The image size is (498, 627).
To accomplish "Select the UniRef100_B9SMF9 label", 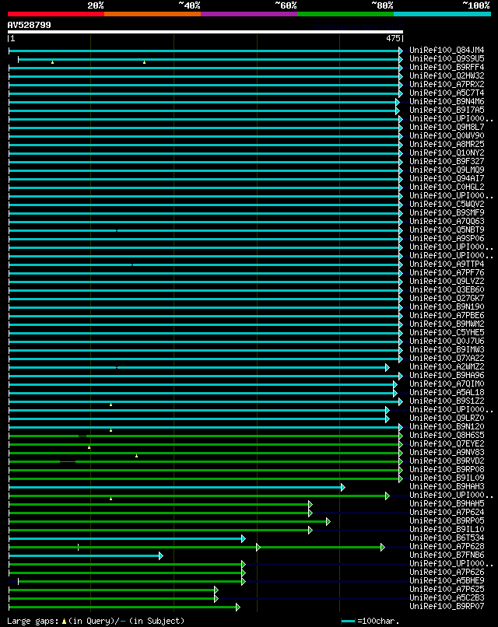I will [x=447, y=212].
